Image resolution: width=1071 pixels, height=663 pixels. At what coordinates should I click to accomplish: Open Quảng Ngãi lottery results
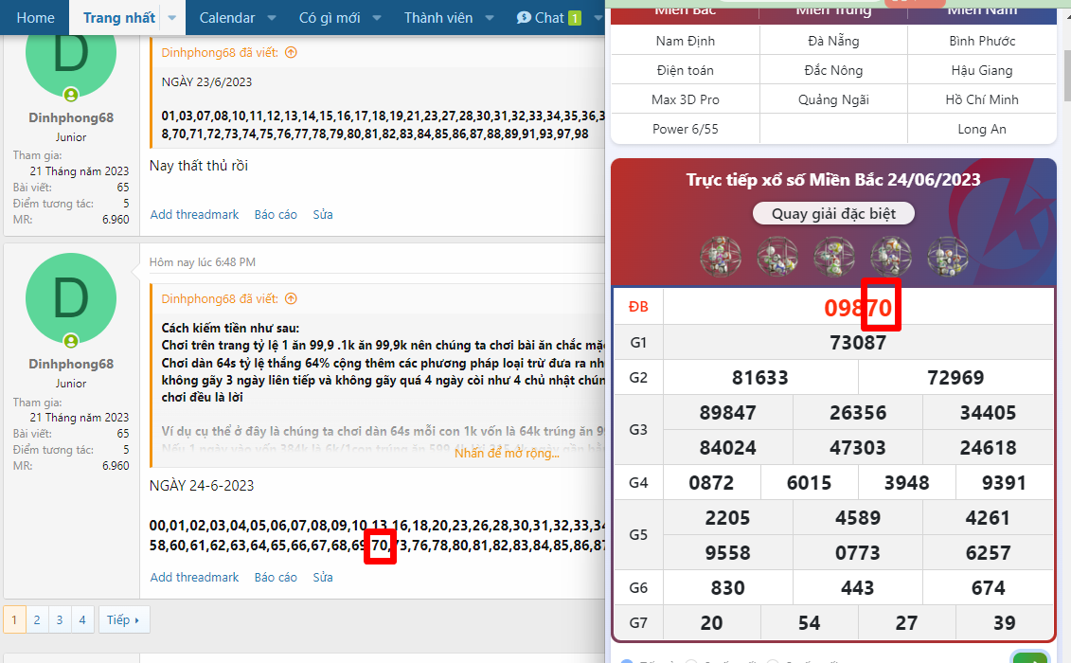tap(833, 99)
